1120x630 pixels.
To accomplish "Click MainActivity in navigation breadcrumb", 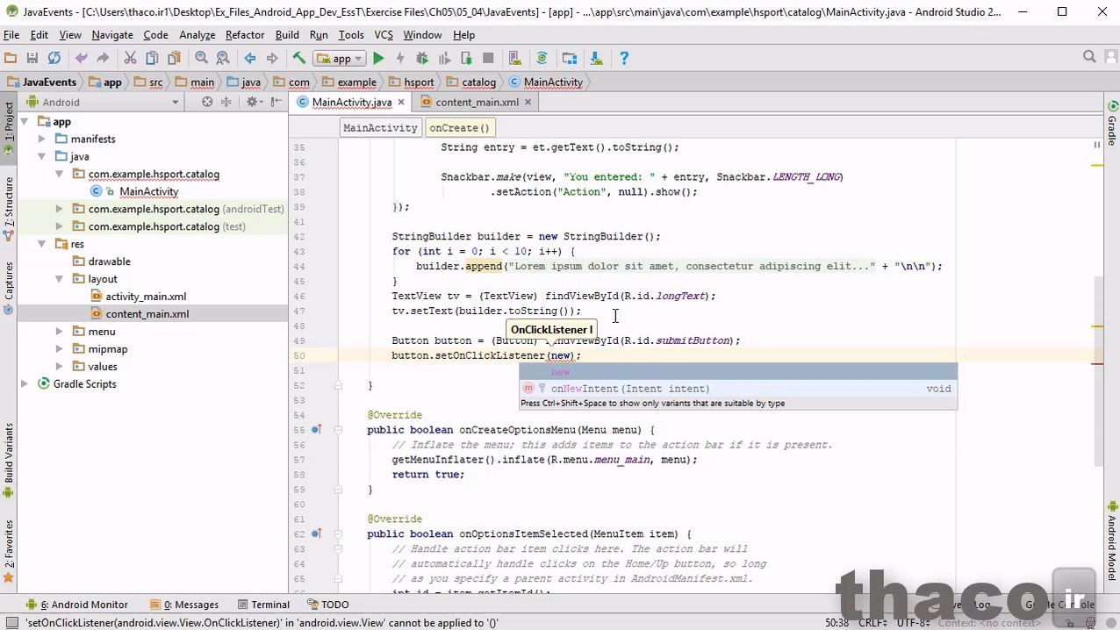I will click(546, 82).
